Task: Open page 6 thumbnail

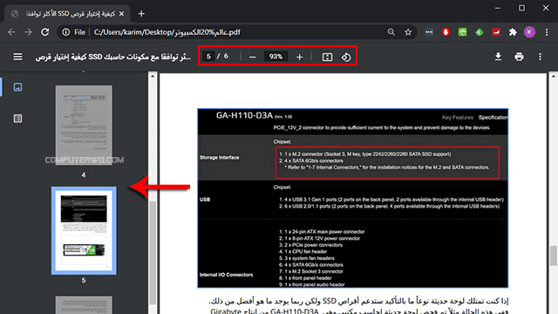Action: click(84, 304)
